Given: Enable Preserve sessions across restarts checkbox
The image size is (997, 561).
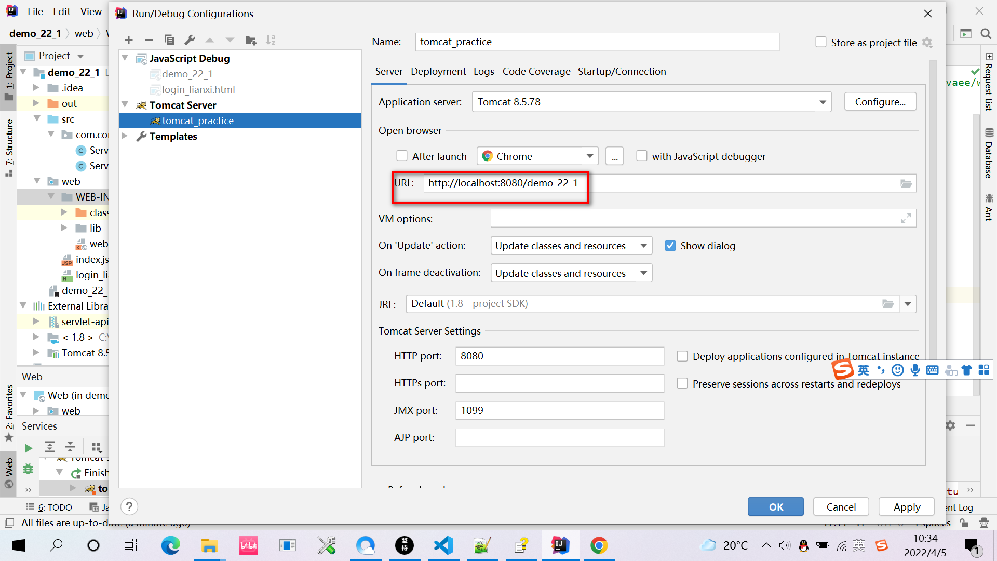Looking at the screenshot, I should coord(682,383).
